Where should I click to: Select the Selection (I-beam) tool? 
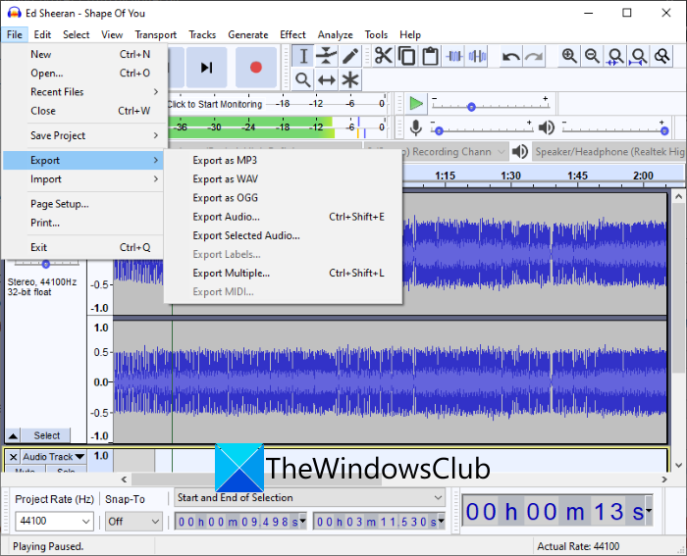click(303, 56)
